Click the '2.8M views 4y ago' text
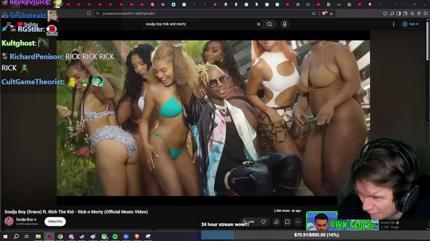Viewport: 430px width, 241px height. (x=287, y=211)
